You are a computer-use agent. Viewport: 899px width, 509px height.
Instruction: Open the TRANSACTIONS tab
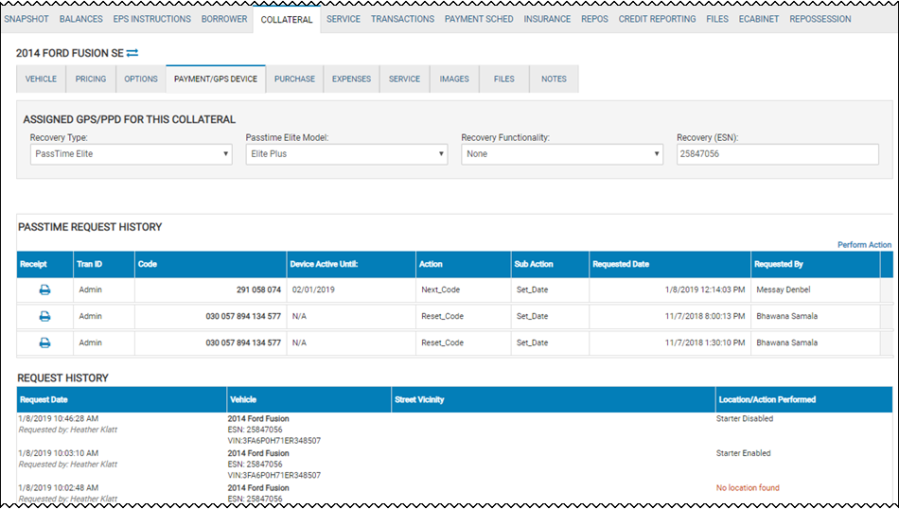[x=402, y=19]
